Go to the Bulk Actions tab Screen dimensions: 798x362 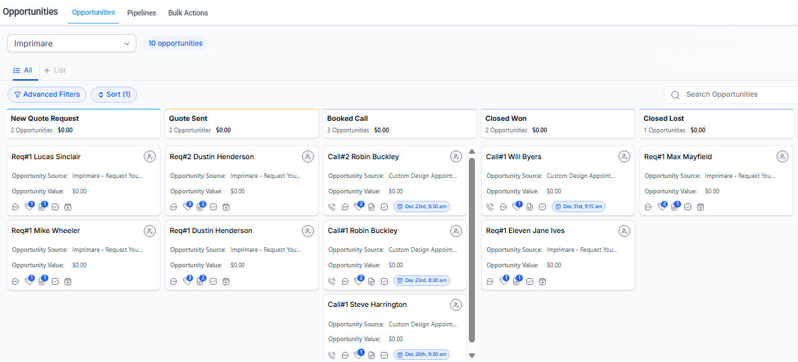[188, 13]
